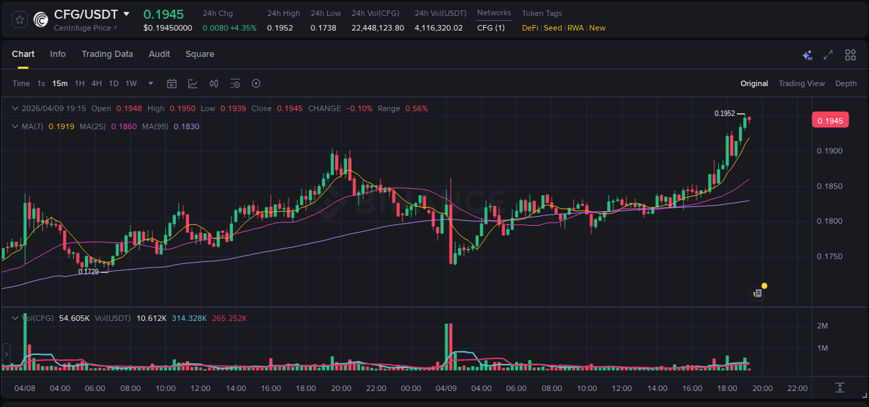Image resolution: width=869 pixels, height=407 pixels.
Task: Collapse the OHLC legend with its chevron
Action: tap(15, 108)
